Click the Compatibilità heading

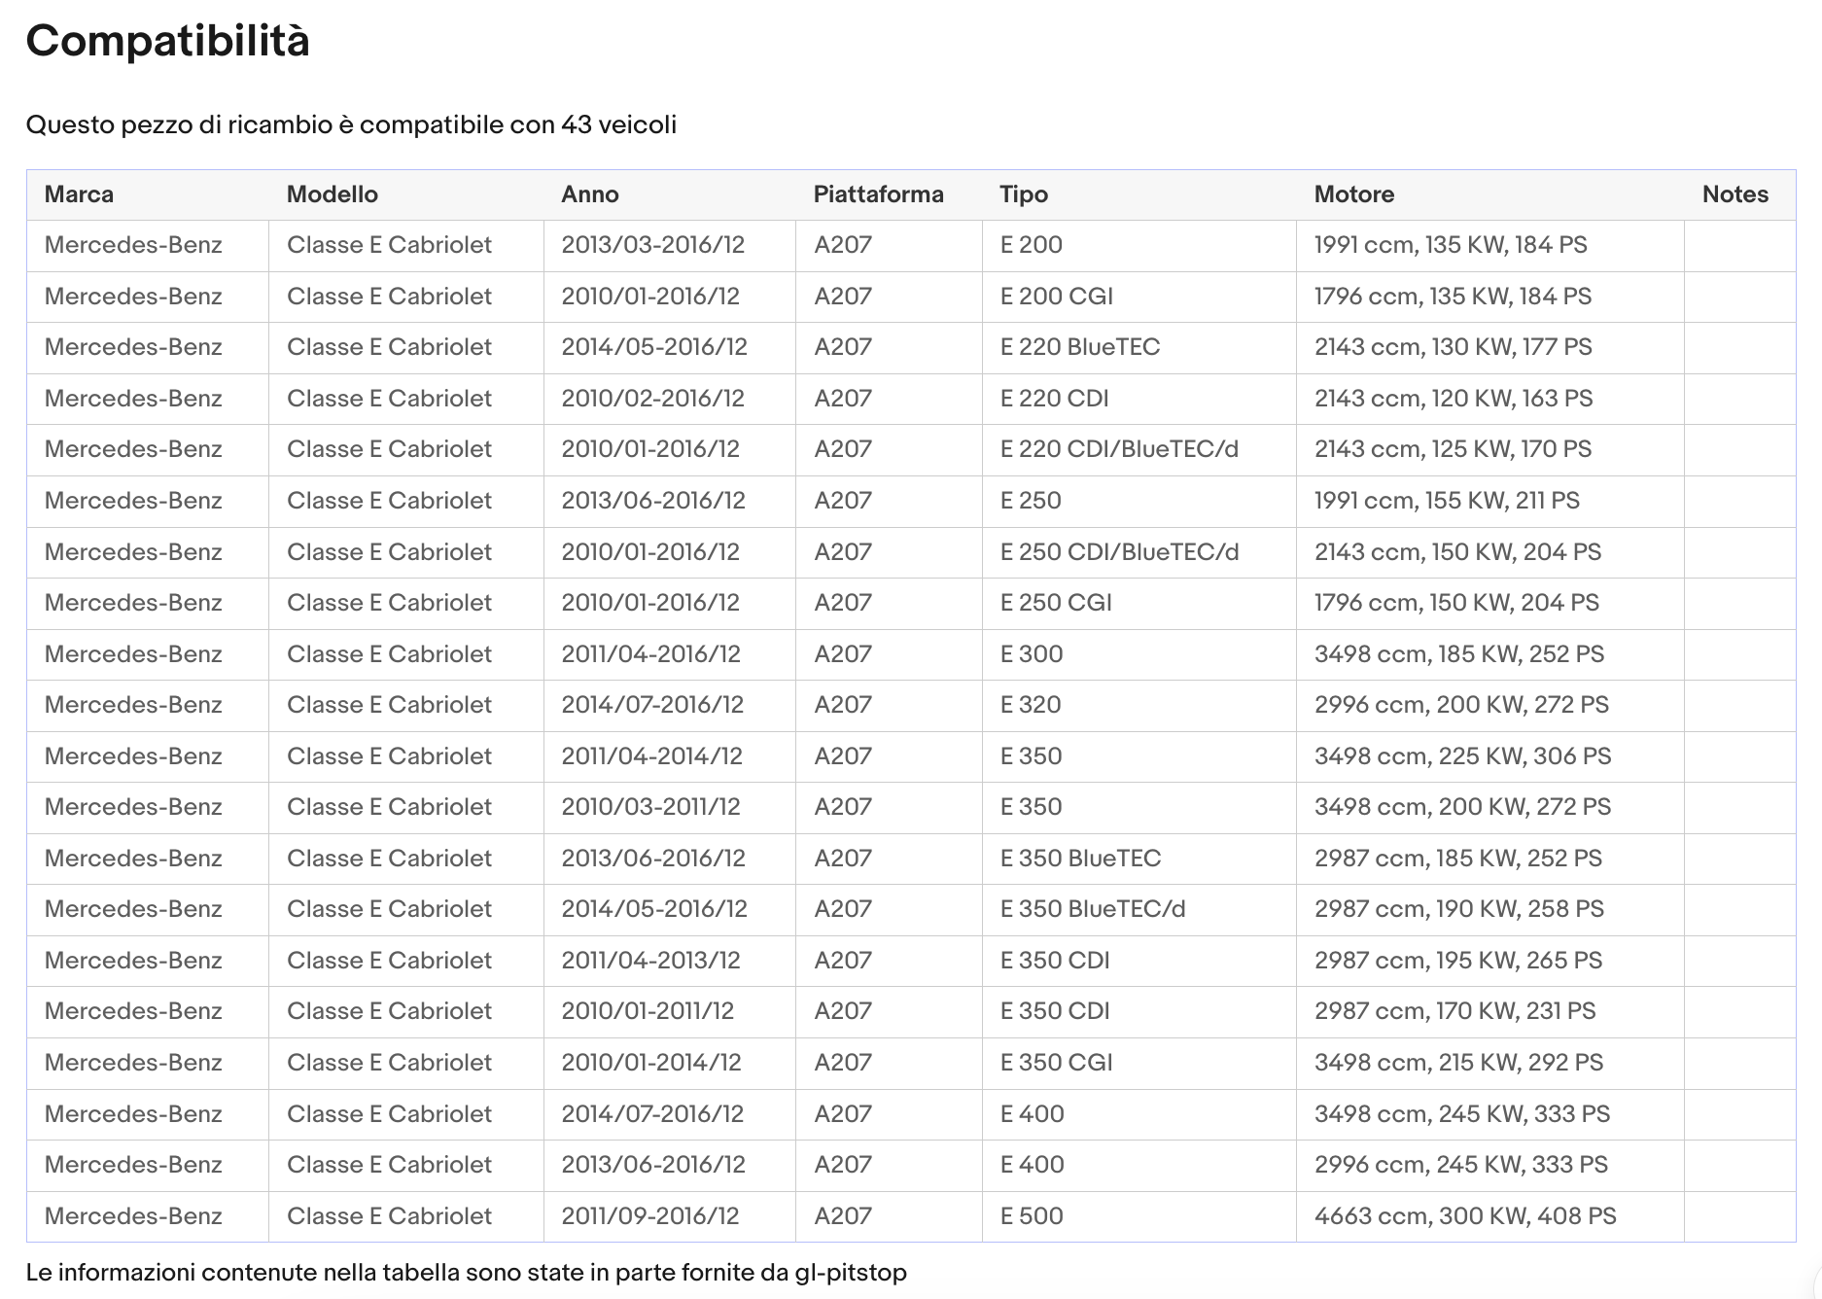pos(167,41)
